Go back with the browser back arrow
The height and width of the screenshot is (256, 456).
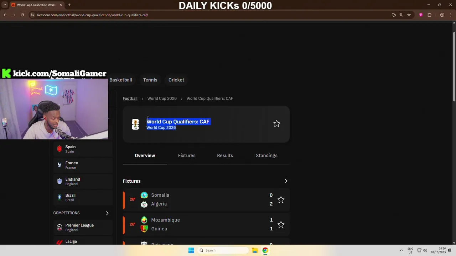(x=5, y=15)
